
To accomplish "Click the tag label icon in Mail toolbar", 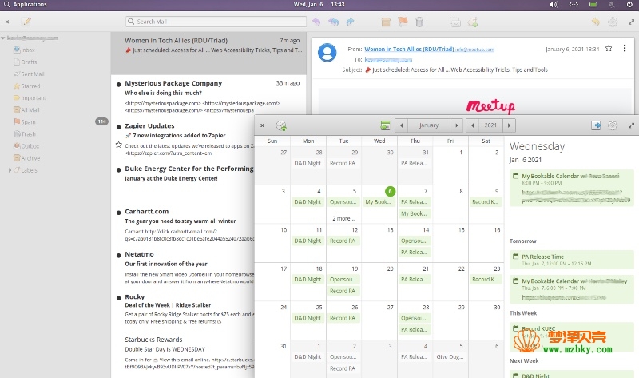I will (473, 22).
